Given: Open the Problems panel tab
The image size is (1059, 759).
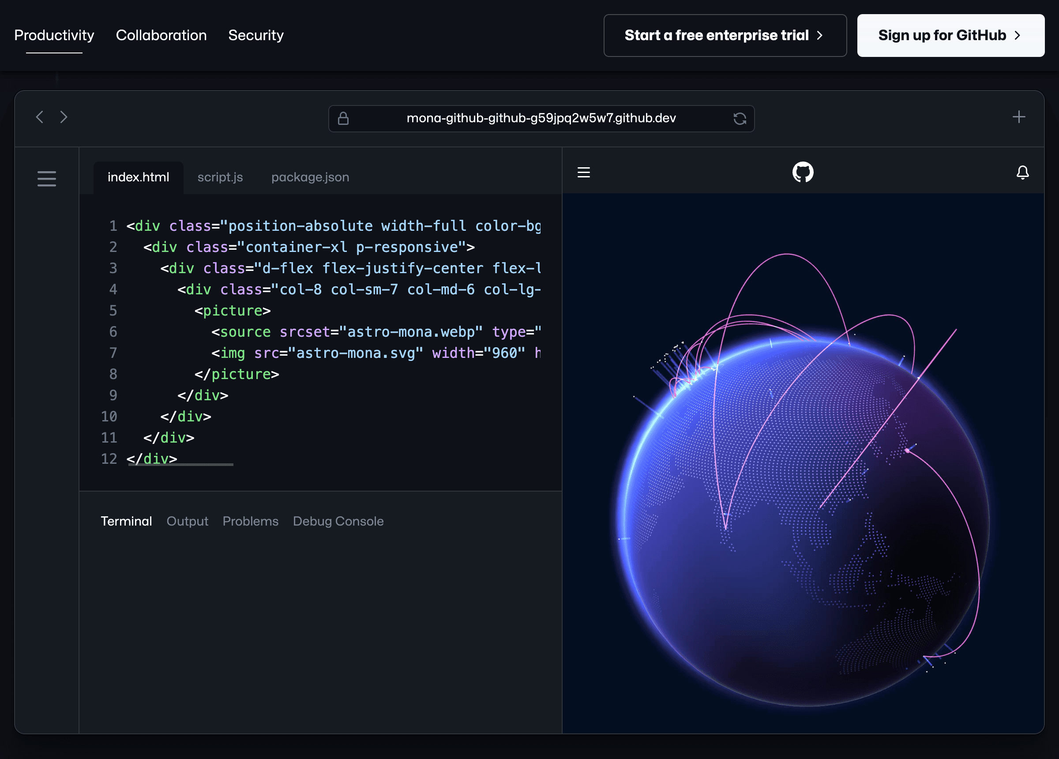Looking at the screenshot, I should [250, 521].
